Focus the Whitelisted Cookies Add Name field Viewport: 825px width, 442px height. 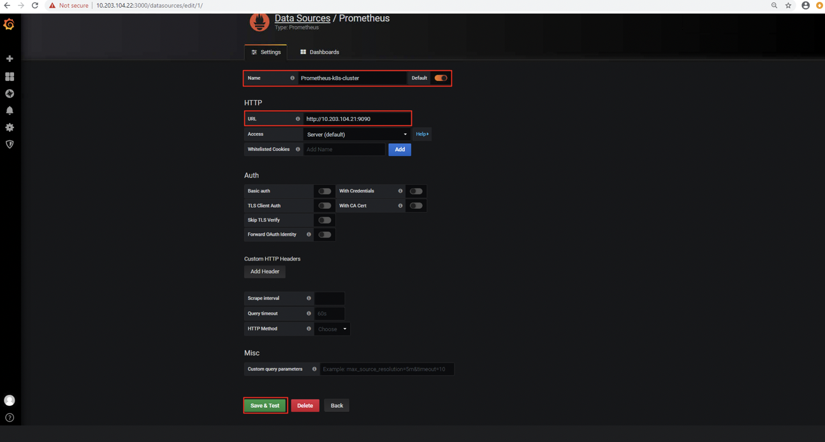pos(344,150)
